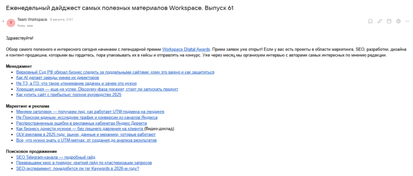This screenshot has height=176, width=413.
Task: Open the three-dot more actions menu
Action: [407, 21]
